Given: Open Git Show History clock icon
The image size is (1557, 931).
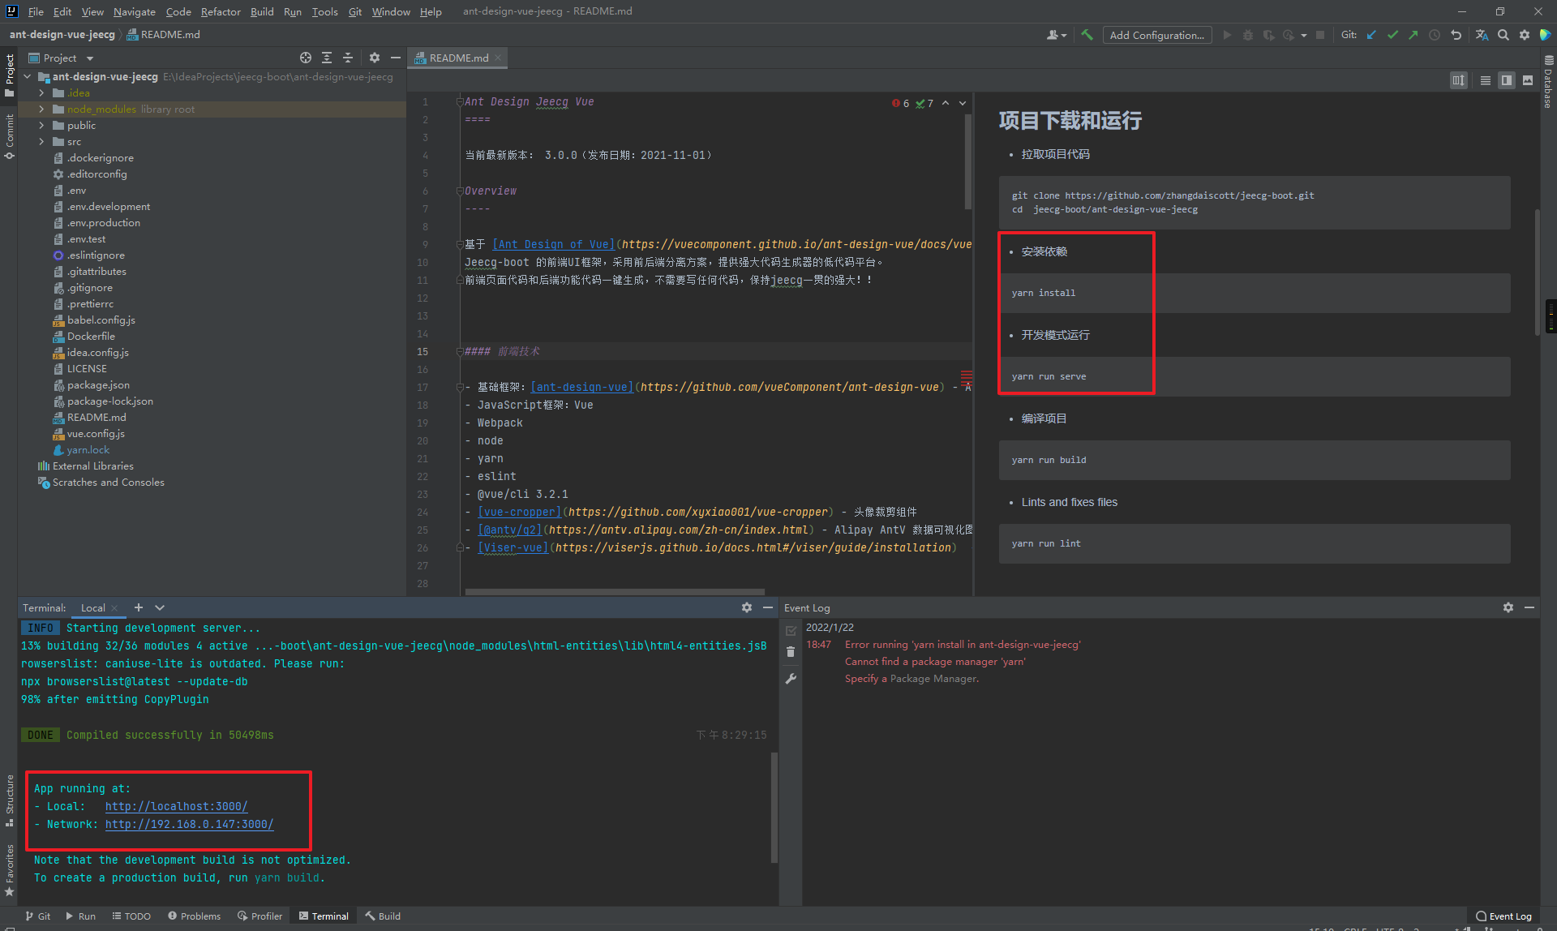Looking at the screenshot, I should coord(1435,35).
